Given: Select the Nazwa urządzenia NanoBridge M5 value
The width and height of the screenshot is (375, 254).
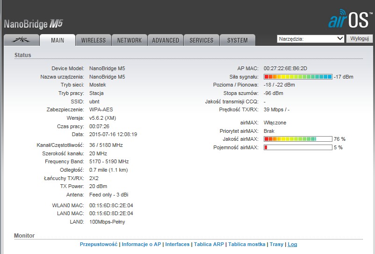Looking at the screenshot, I should (107, 77).
